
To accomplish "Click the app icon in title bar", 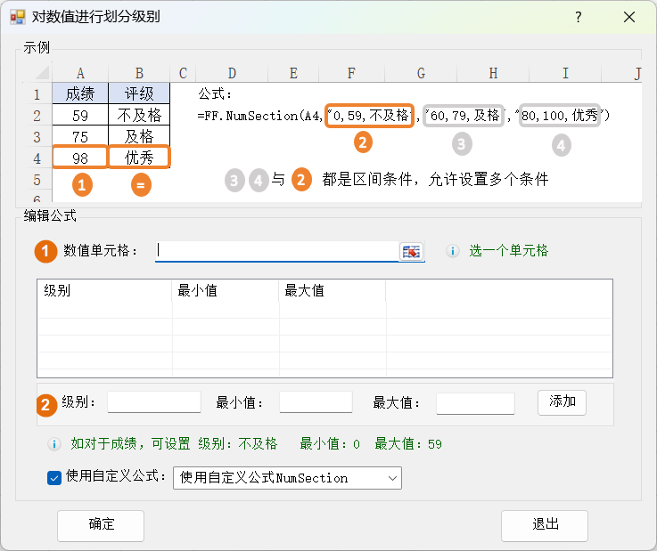I will point(17,17).
